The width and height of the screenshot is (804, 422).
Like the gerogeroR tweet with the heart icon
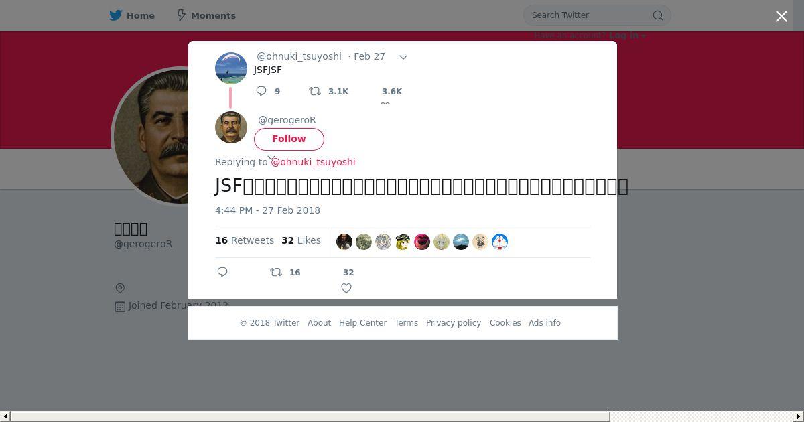click(346, 288)
